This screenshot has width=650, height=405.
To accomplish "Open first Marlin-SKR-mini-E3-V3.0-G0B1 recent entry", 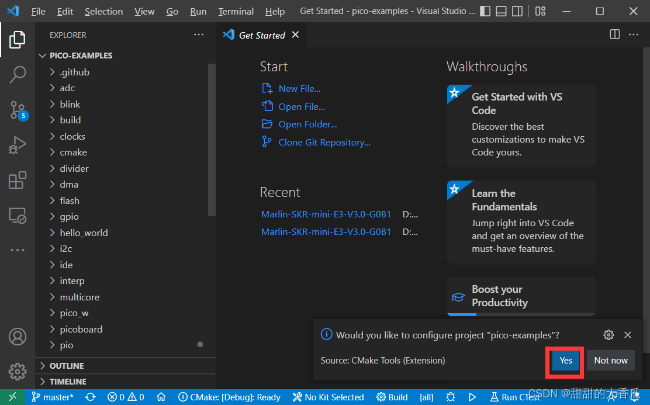I will 326,214.
